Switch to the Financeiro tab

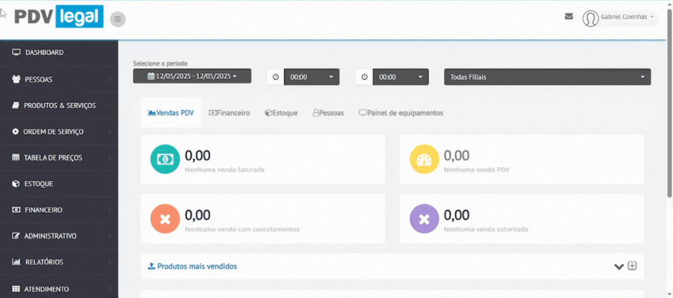(229, 113)
